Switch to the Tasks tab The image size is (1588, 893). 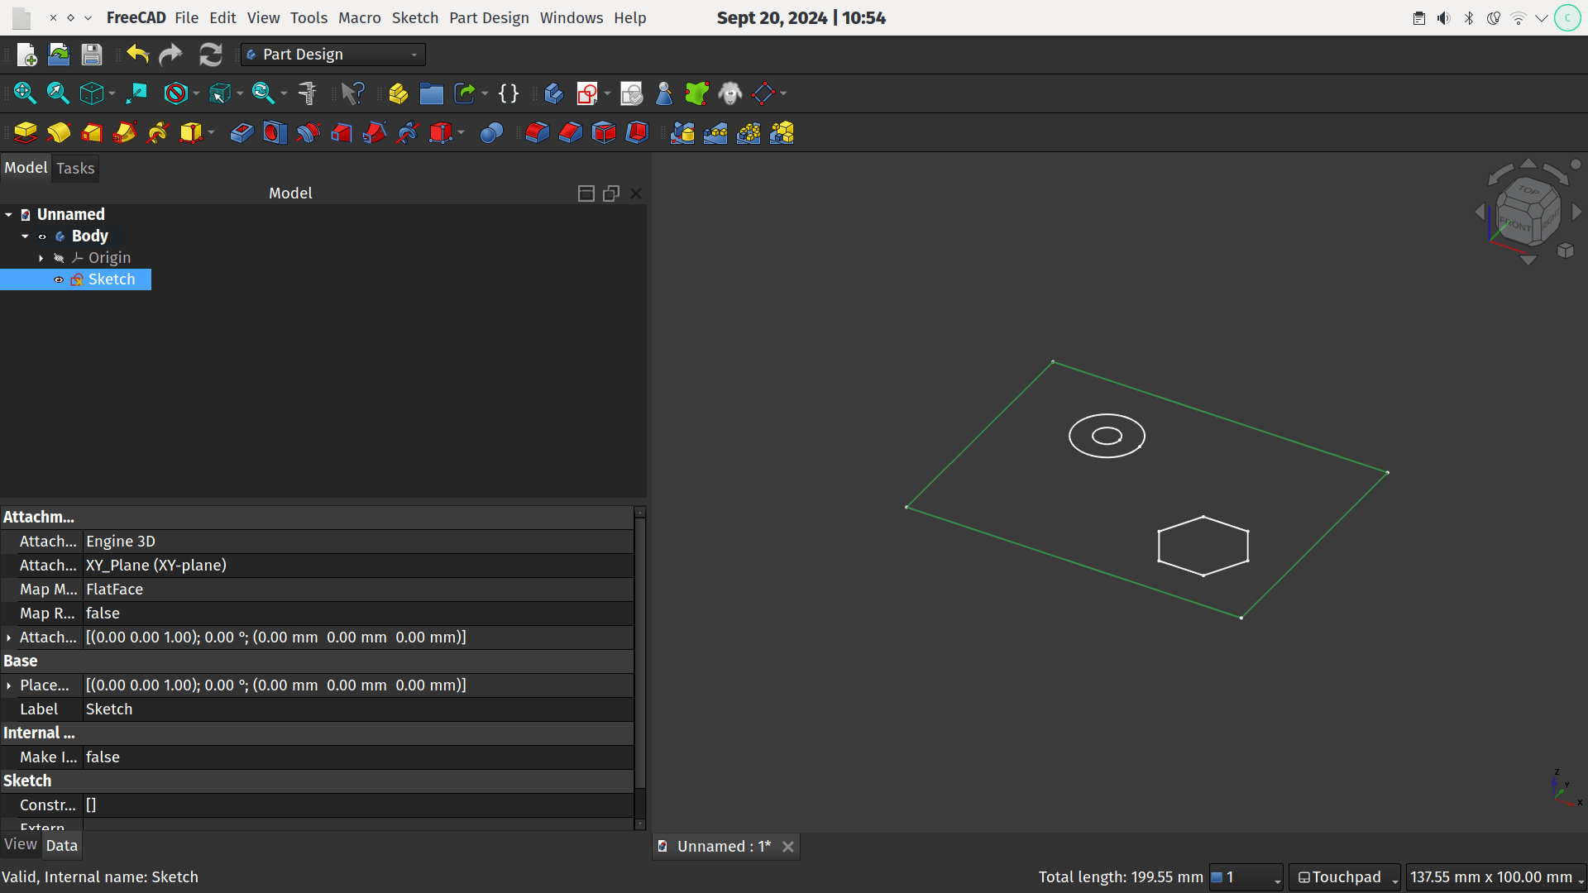pos(75,169)
